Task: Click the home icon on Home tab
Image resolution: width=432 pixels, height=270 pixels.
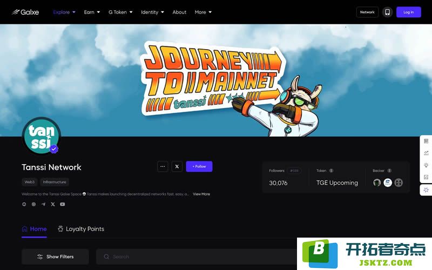Action: 24,228
